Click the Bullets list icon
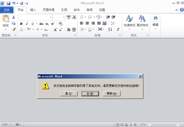184x127 pixels. 82,17
